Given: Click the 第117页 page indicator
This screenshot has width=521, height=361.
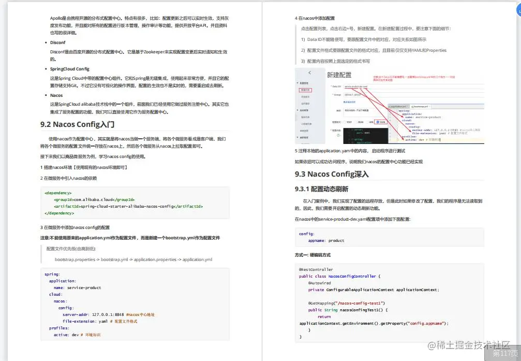Looking at the screenshot, I should (505, 353).
